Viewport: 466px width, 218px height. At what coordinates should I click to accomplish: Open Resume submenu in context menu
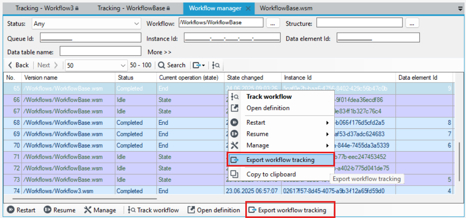coord(281,134)
